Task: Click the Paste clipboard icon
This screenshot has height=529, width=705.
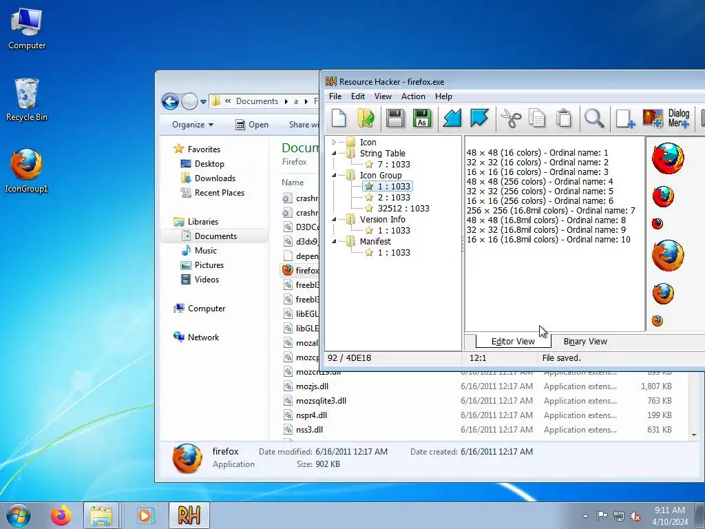Action: click(x=564, y=118)
